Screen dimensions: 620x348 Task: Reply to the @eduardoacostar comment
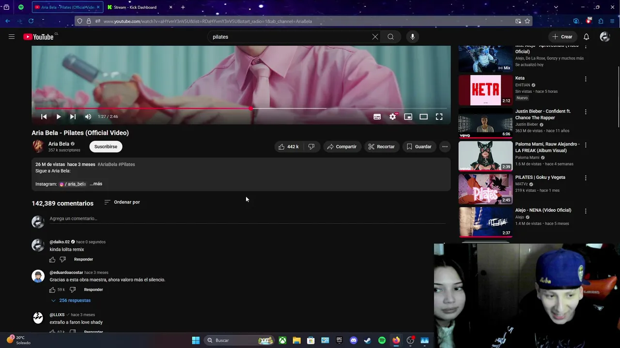(93, 290)
